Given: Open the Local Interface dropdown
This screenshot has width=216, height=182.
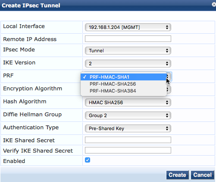Looking at the screenshot, I should (128, 27).
